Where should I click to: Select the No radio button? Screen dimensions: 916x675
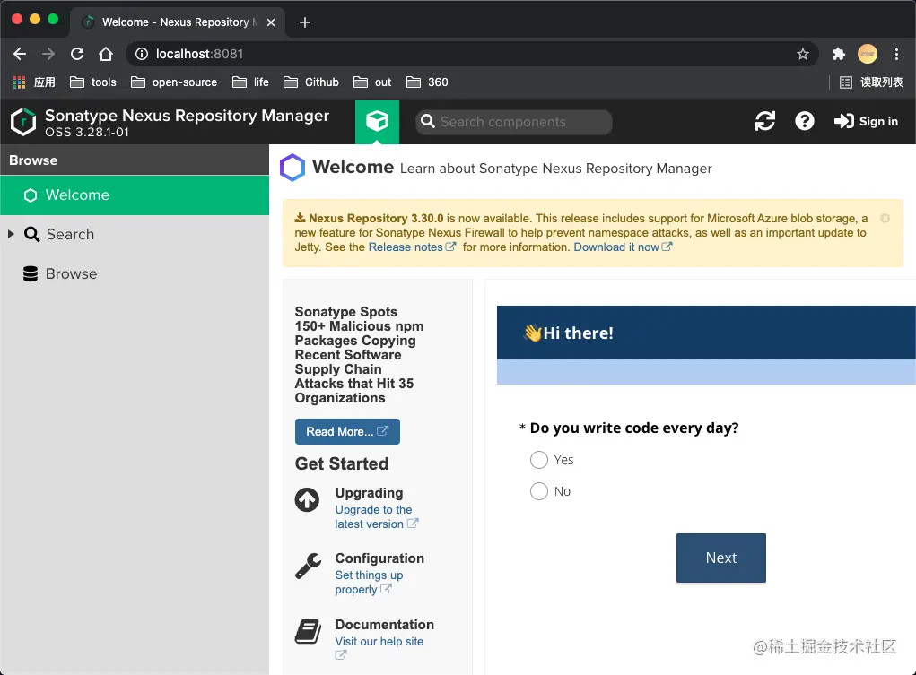538,491
